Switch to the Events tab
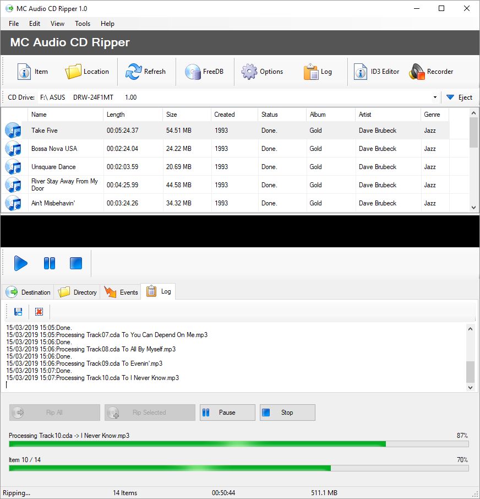 tap(121, 292)
